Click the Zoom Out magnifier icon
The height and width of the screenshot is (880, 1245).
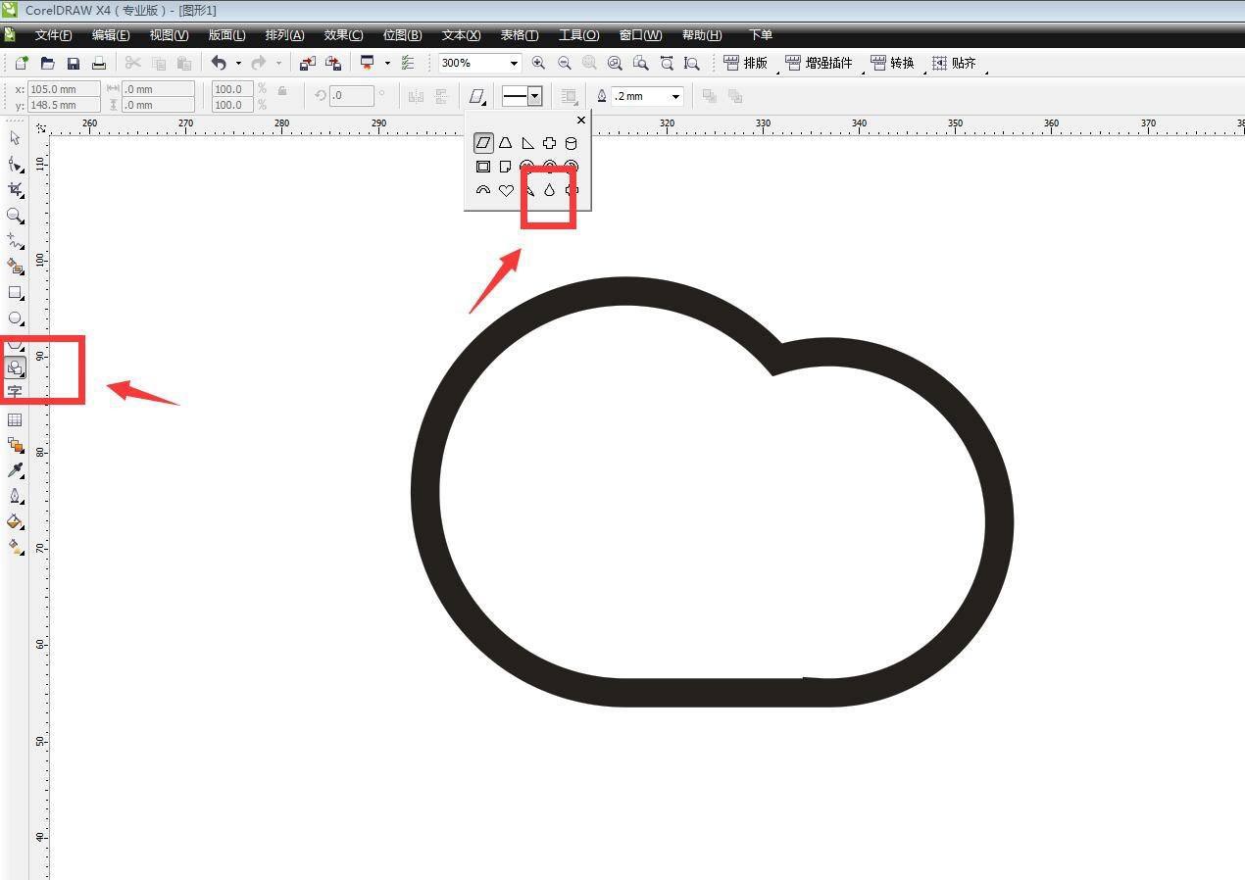click(x=564, y=63)
